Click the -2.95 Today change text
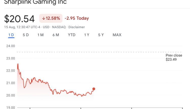 77,18
